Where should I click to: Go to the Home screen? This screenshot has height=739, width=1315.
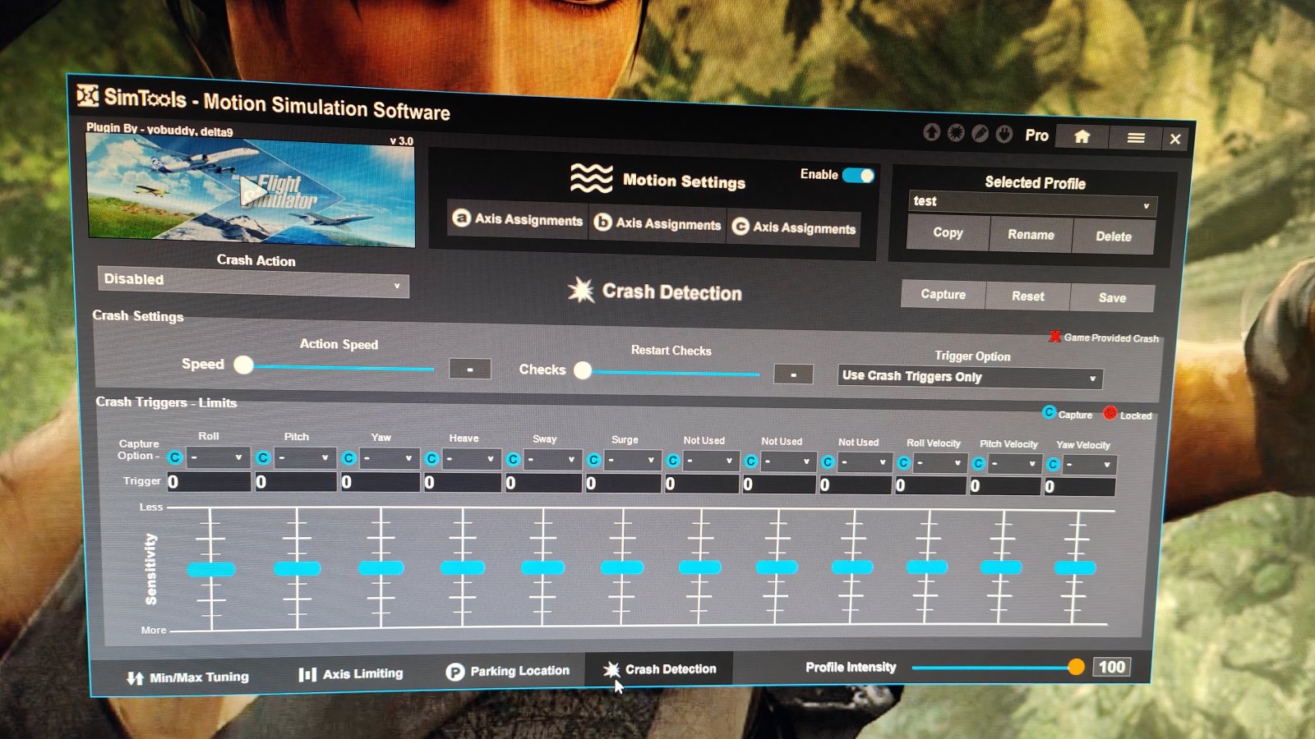(x=1082, y=136)
